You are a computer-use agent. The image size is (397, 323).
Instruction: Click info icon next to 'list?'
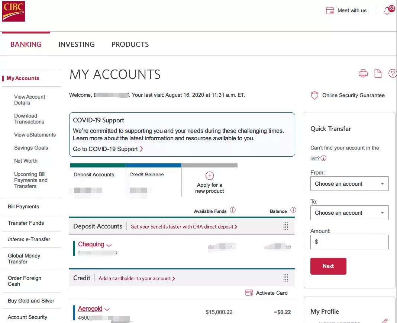tap(323, 158)
